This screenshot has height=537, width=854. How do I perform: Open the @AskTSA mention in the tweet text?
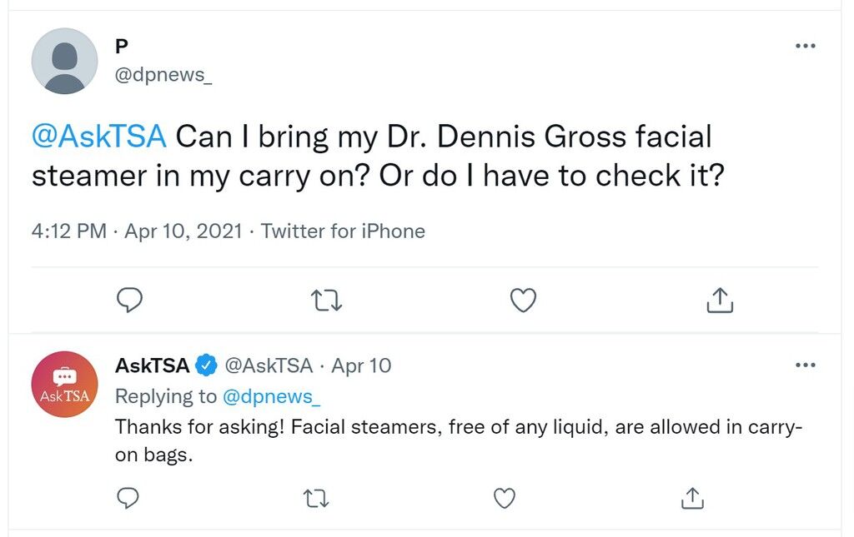pos(99,137)
